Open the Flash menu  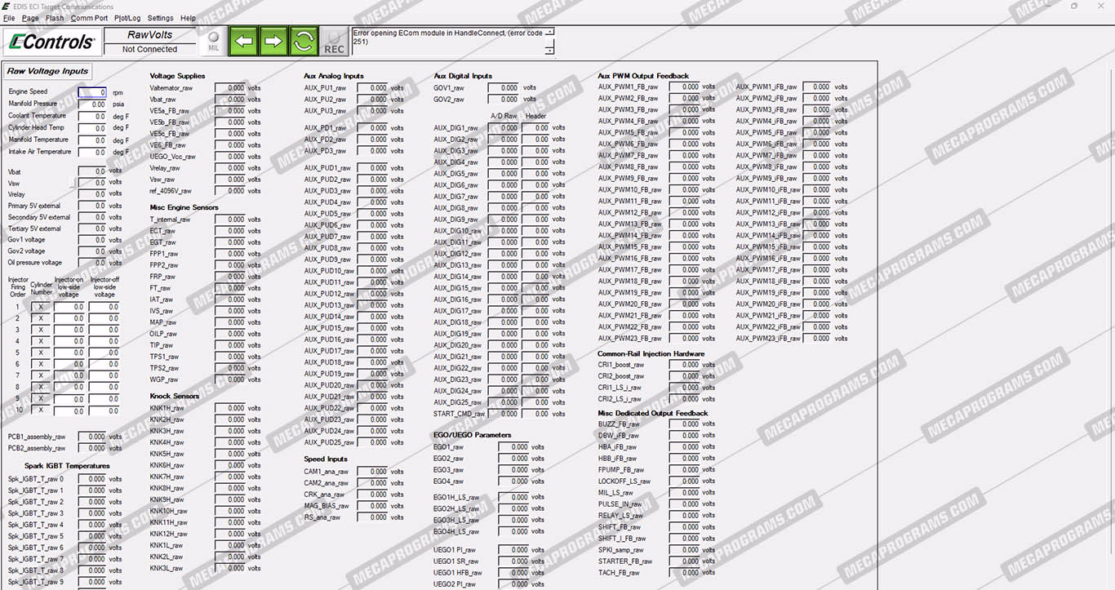55,18
